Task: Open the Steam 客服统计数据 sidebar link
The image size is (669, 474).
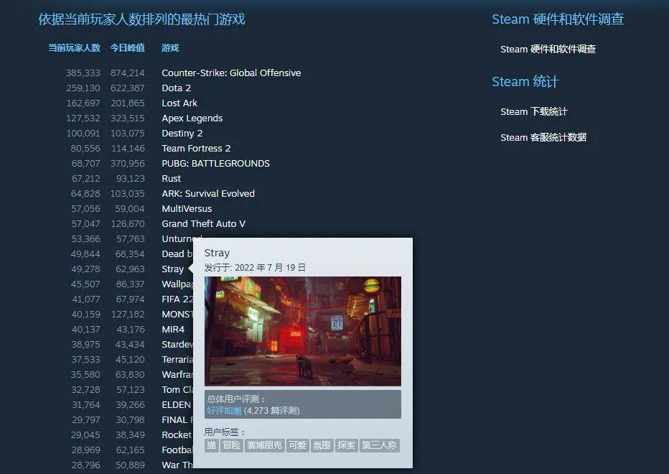Action: click(543, 137)
